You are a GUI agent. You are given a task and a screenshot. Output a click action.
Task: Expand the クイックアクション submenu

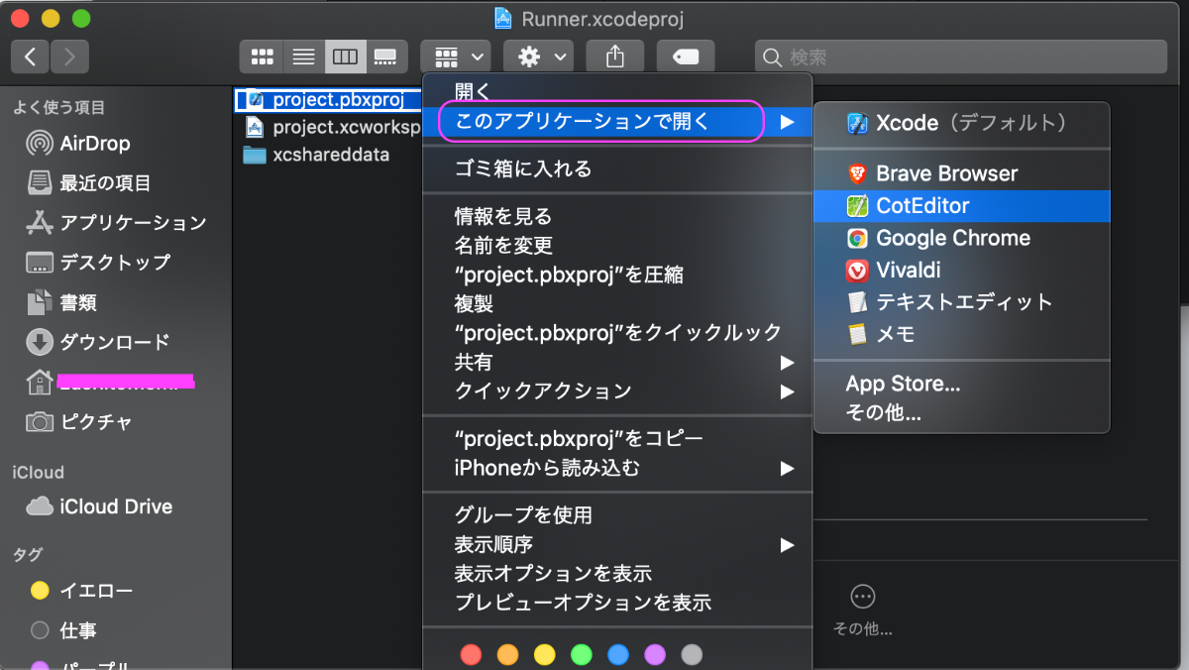pyautogui.click(x=617, y=391)
